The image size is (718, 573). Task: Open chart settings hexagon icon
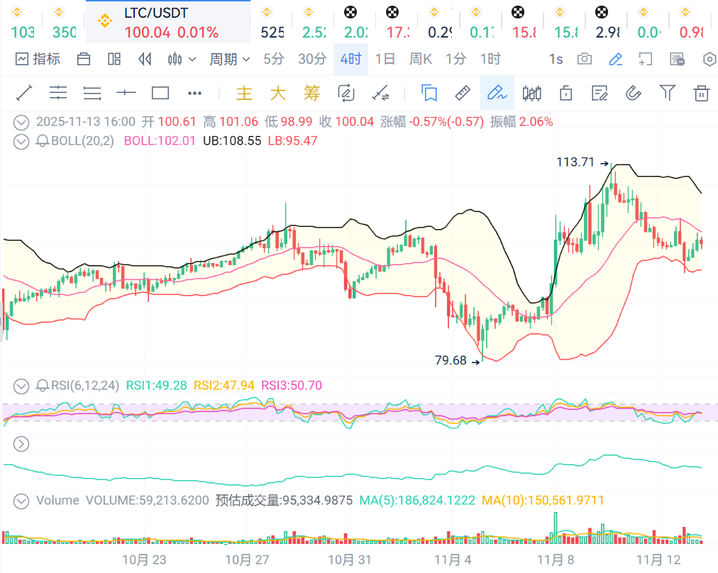click(x=709, y=59)
